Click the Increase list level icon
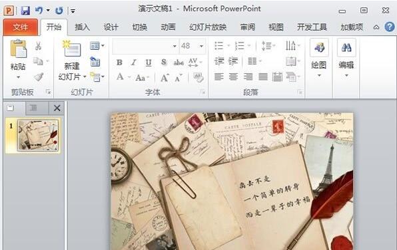 (x=233, y=61)
